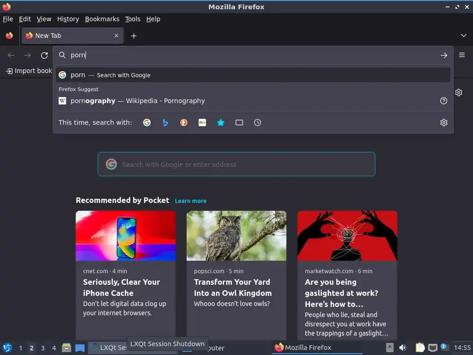Open the gaslighting article thumbnail
473x355 pixels.
347,236
